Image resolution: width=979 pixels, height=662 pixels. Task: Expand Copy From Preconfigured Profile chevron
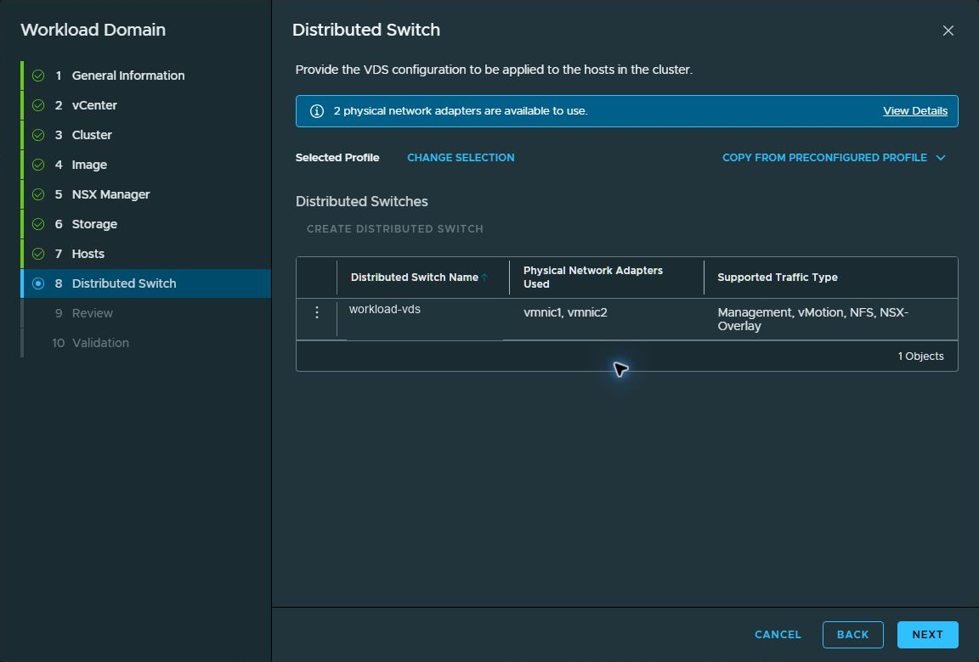[940, 158]
